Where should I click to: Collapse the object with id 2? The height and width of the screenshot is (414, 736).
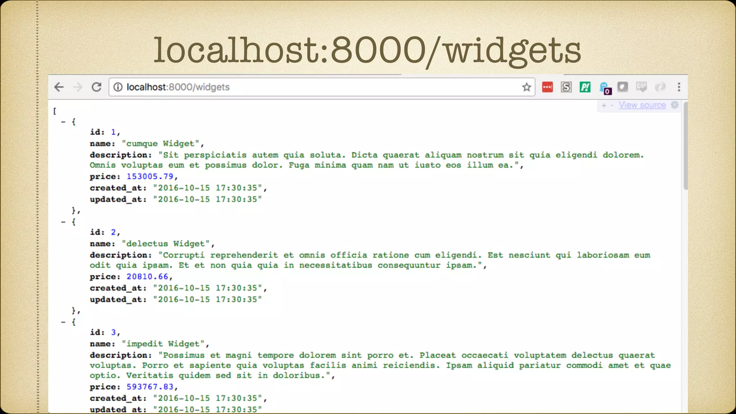click(x=63, y=222)
